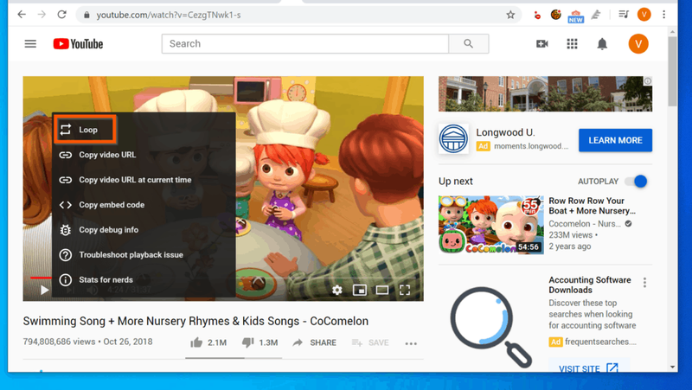Click the frequentsearches ad link
The width and height of the screenshot is (692, 390).
click(600, 342)
